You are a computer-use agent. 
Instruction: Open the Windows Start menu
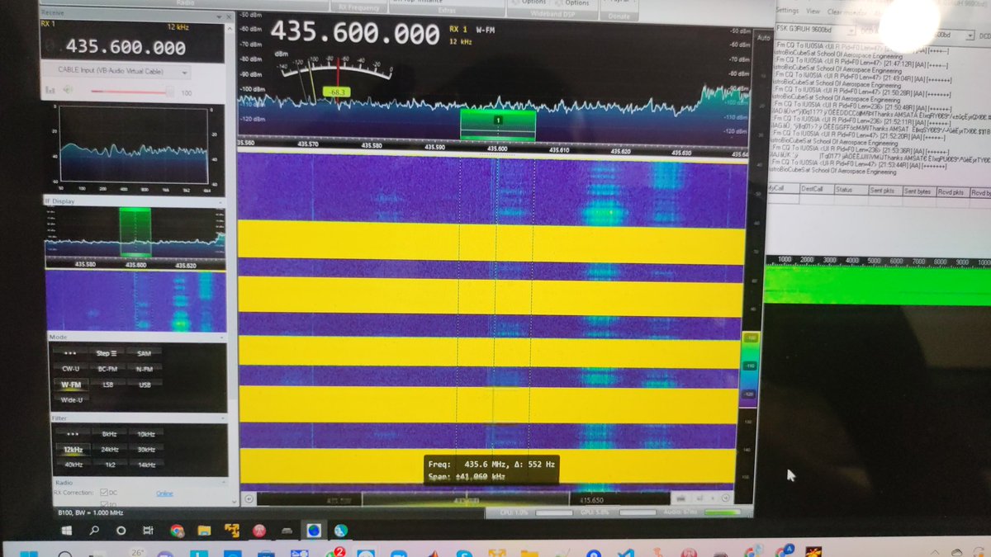click(x=66, y=531)
